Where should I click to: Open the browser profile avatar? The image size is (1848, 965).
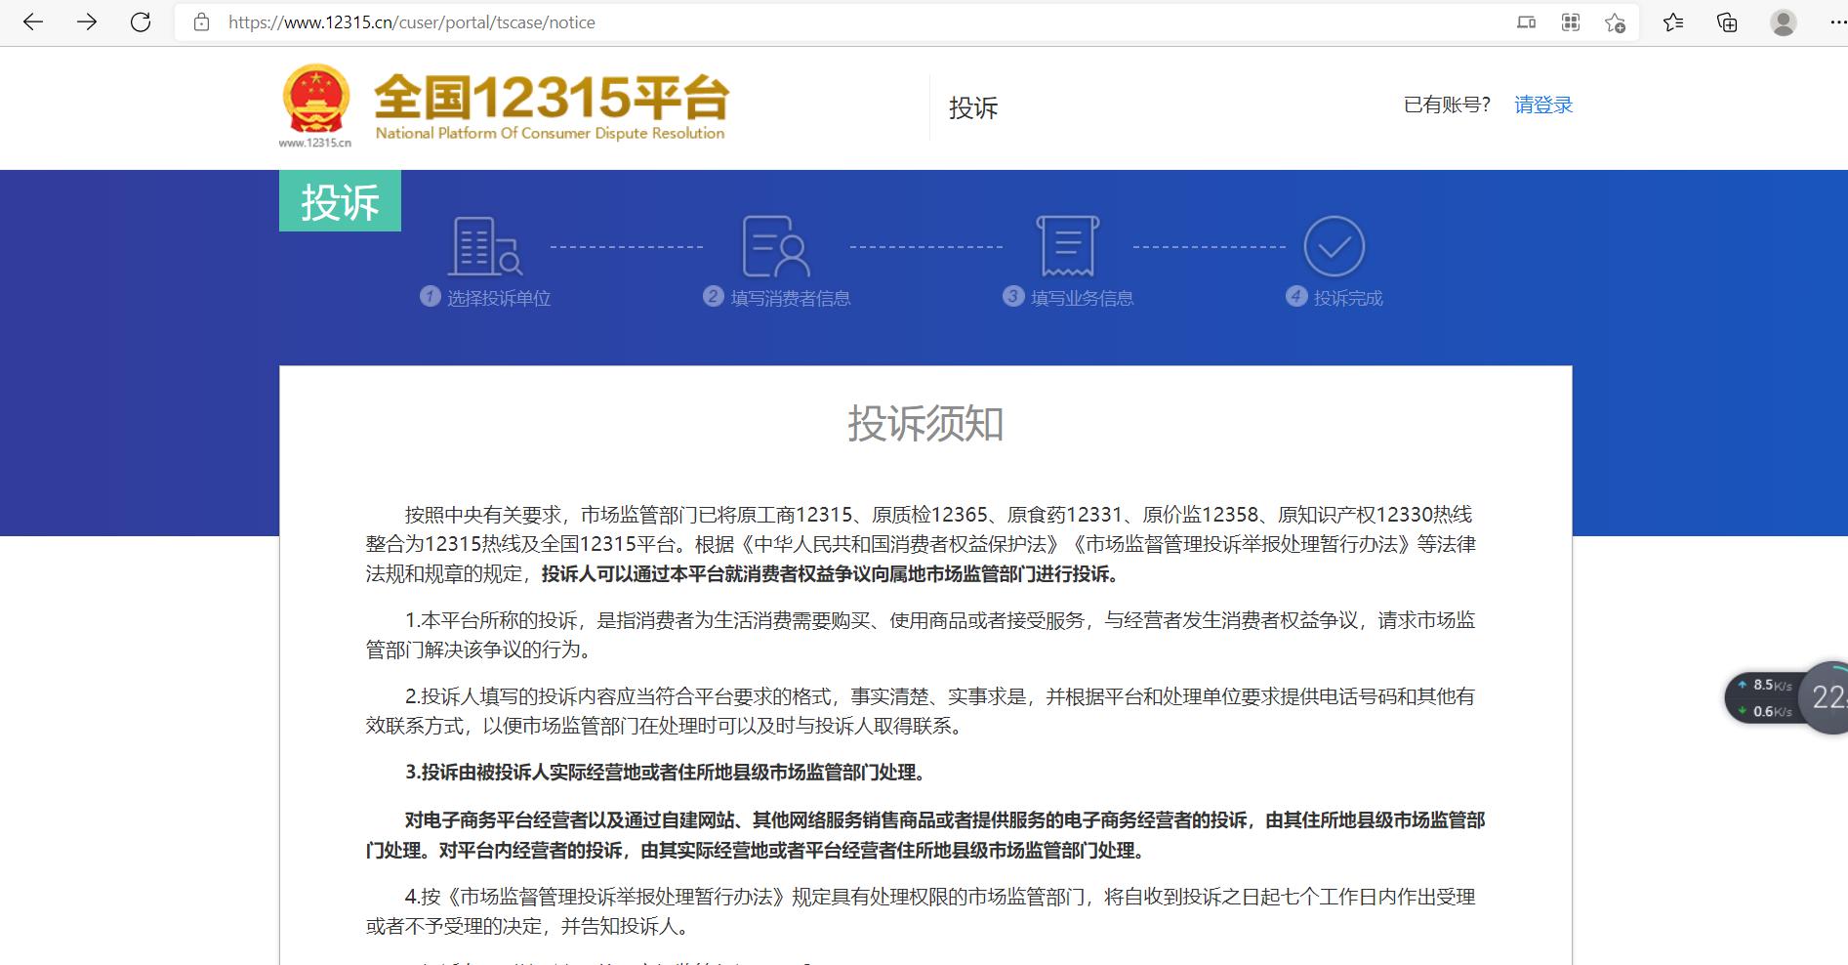pos(1780,21)
